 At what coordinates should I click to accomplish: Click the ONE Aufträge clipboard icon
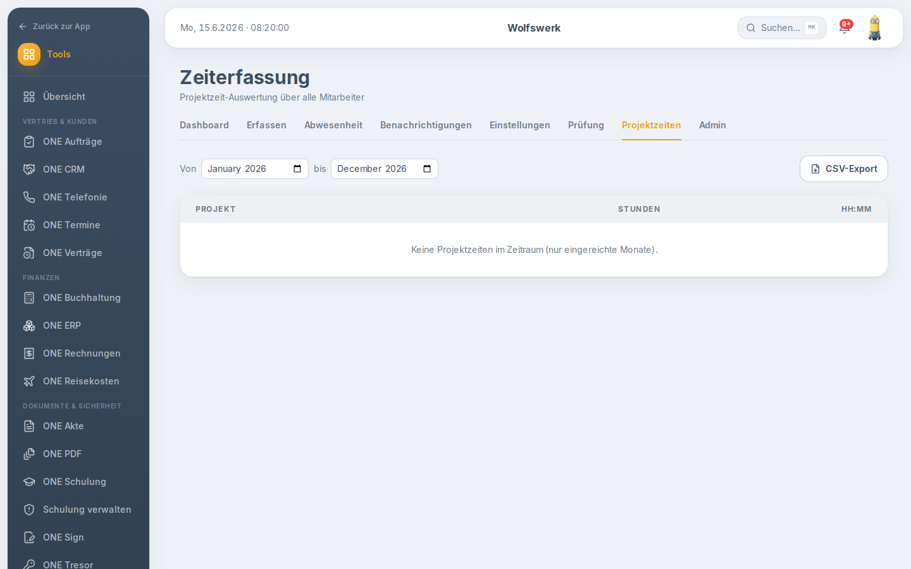tap(29, 142)
